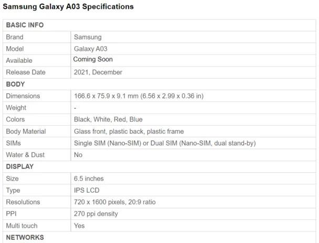Viewport: 319px width, 243px height.
Task: Click the NETWORKS section header
Action: click(25, 237)
